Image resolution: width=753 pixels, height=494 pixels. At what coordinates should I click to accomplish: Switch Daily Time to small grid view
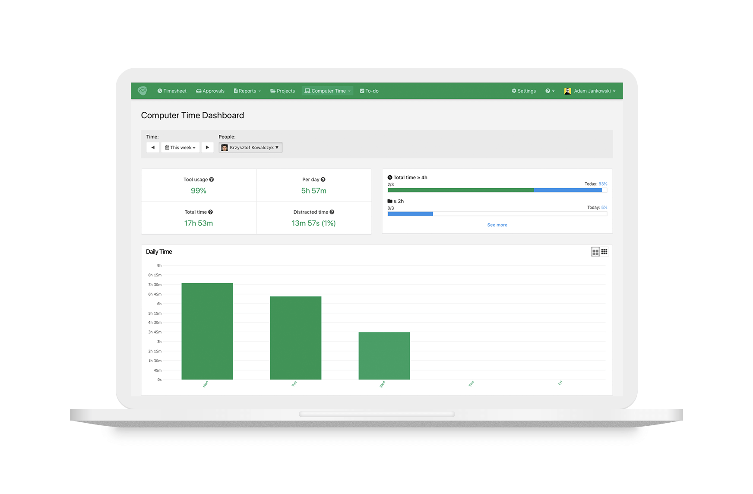[604, 252]
